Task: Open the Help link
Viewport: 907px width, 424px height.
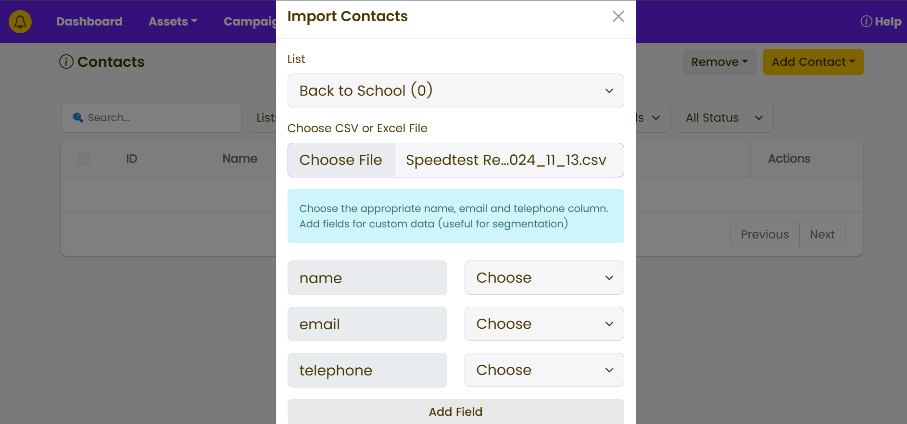Action: 881,22
